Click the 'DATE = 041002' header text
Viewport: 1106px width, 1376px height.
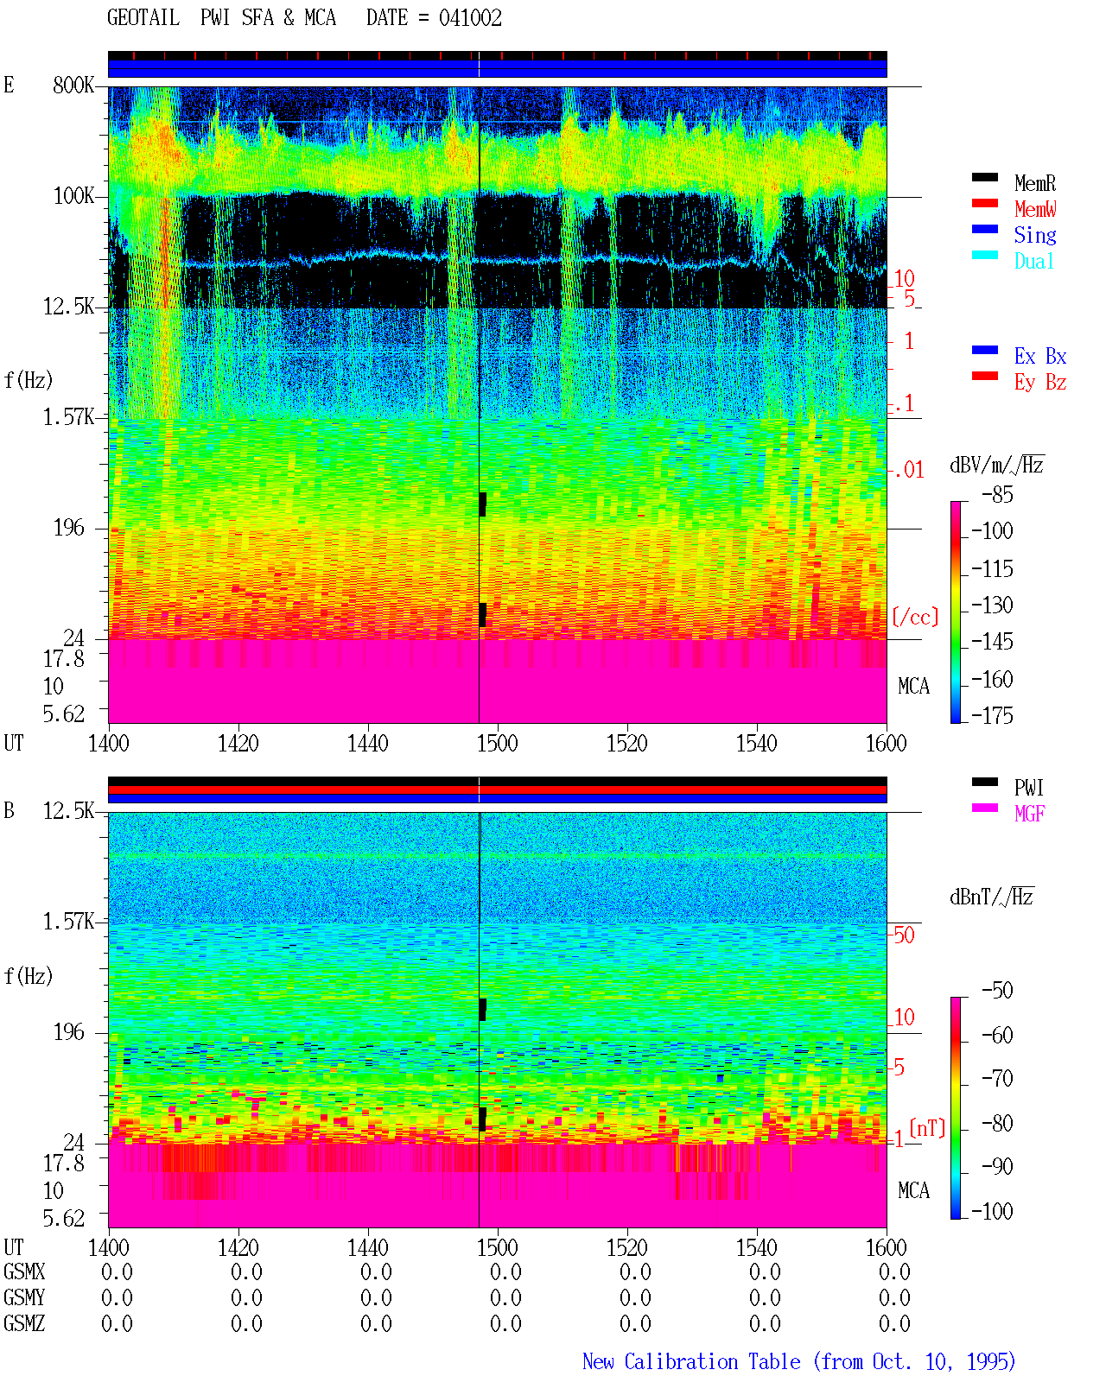434,18
